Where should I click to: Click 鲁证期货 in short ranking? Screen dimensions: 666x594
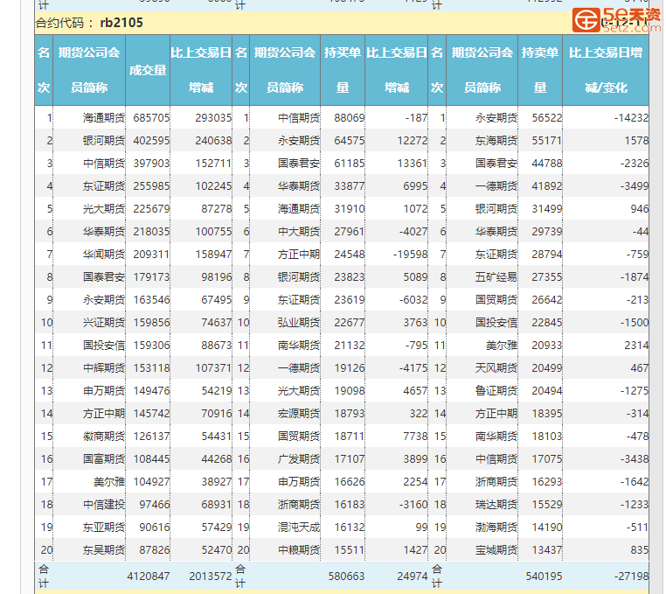pos(496,391)
